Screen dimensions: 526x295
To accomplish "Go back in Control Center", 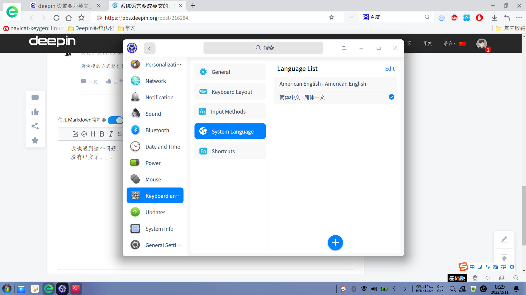I will click(149, 48).
